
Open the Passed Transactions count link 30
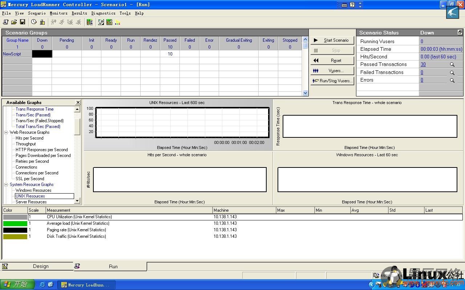click(x=423, y=65)
